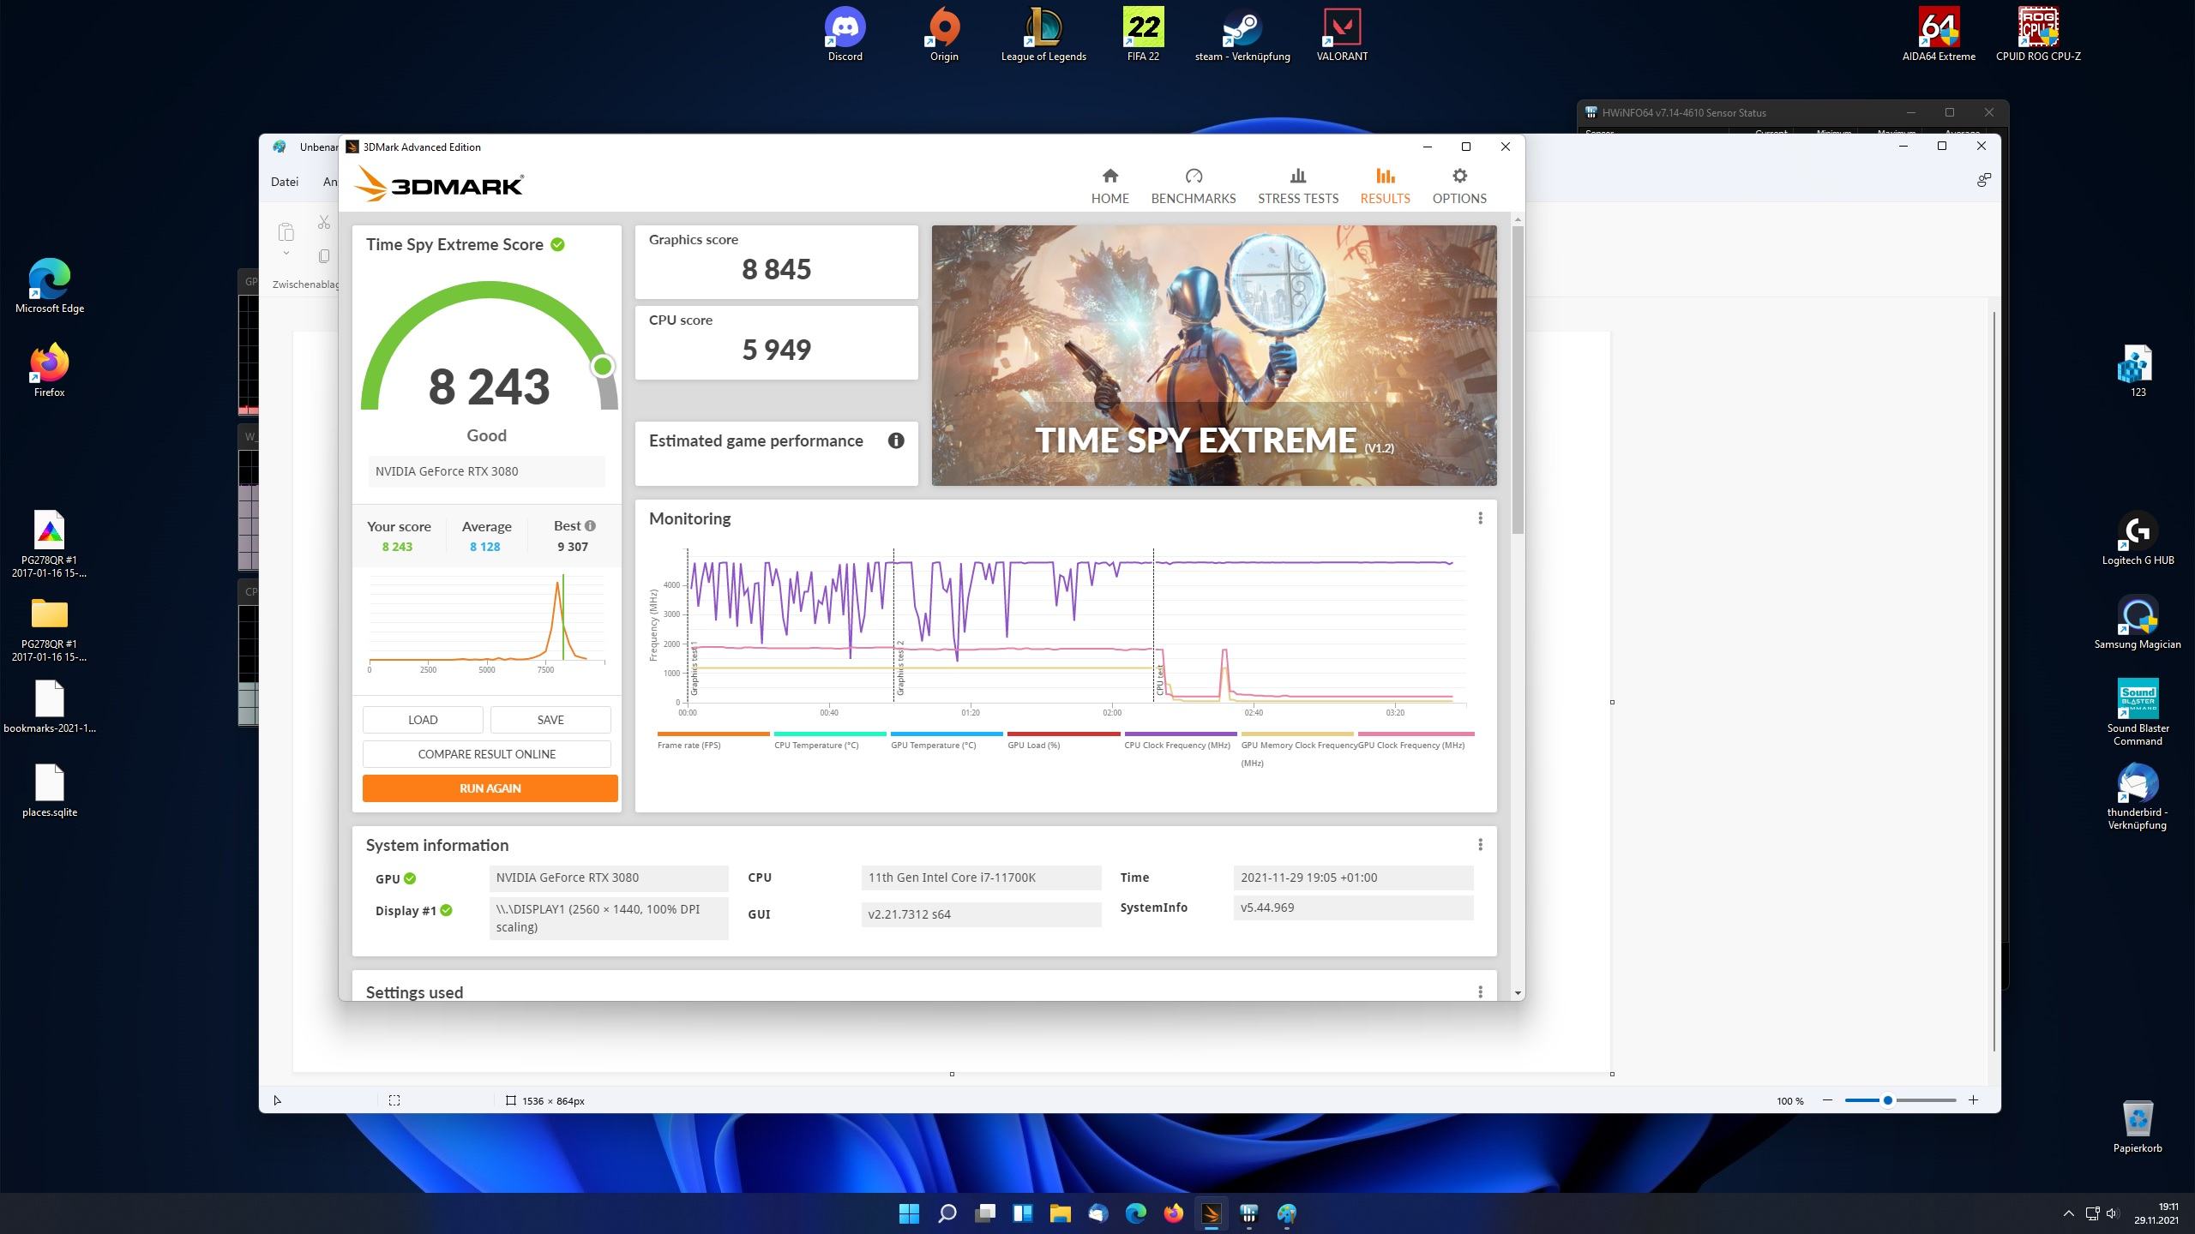This screenshot has height=1234, width=2195.
Task: Open the Stress Tests section
Action: (1297, 186)
